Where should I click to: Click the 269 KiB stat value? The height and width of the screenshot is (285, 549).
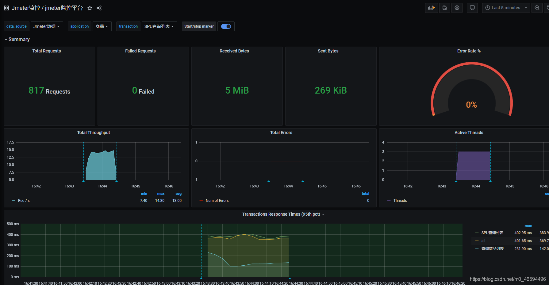point(331,91)
